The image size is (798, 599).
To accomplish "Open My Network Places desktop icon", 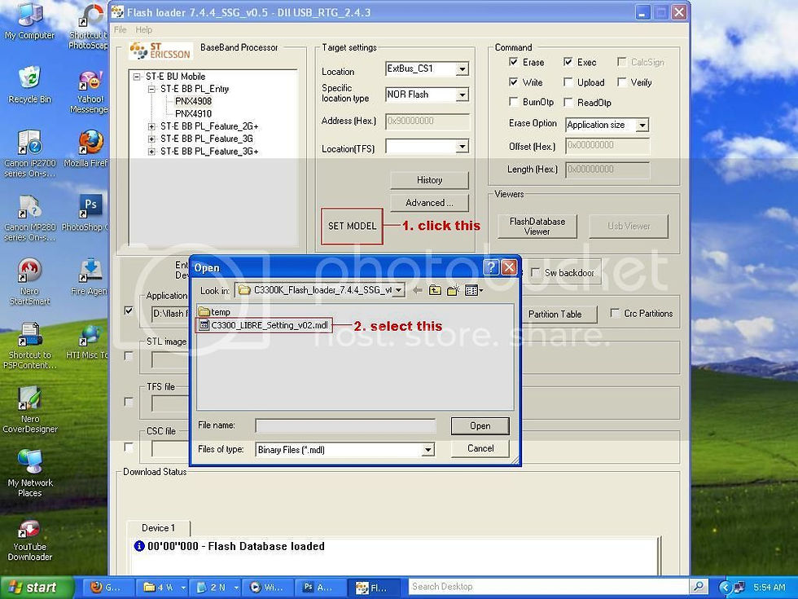I will (x=29, y=473).
